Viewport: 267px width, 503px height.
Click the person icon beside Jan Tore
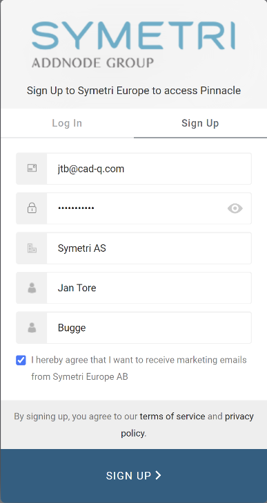tap(32, 288)
